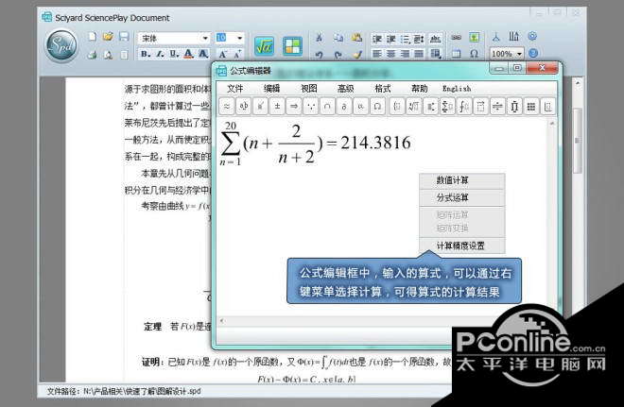Click the file path text in status bar
Image resolution: width=624 pixels, height=407 pixels.
click(x=124, y=391)
